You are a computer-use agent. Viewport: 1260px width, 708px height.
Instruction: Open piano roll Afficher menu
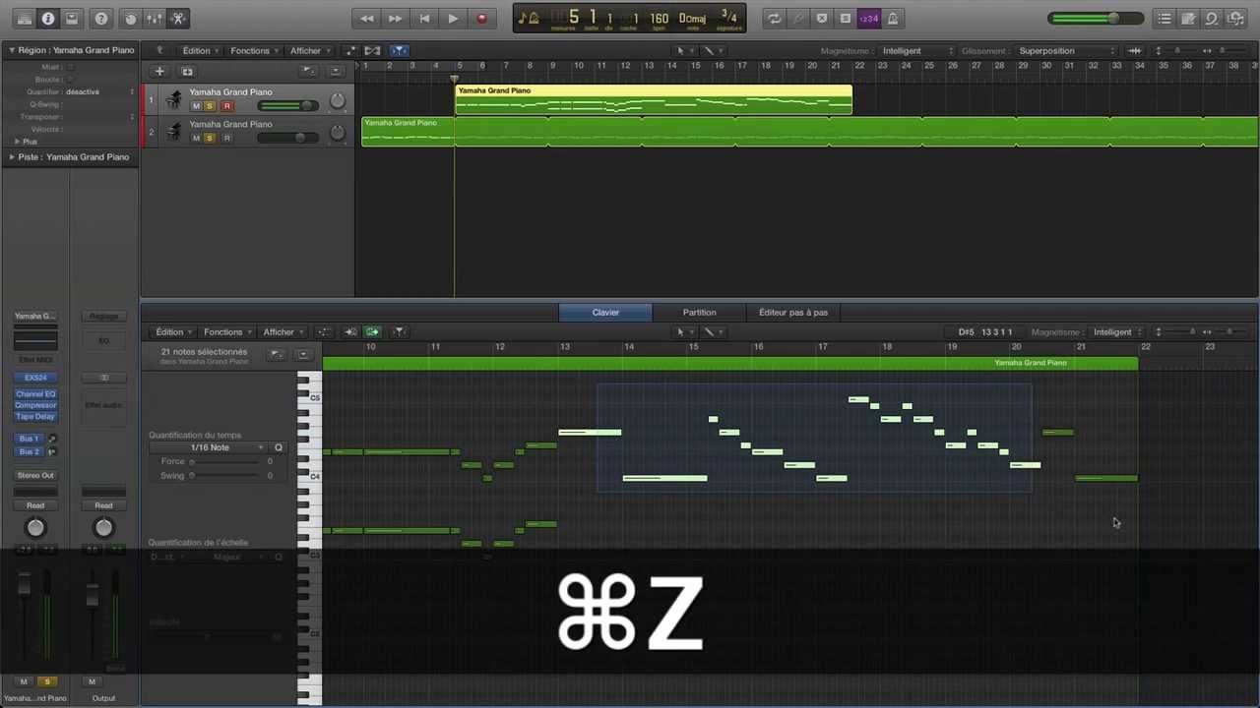click(283, 332)
